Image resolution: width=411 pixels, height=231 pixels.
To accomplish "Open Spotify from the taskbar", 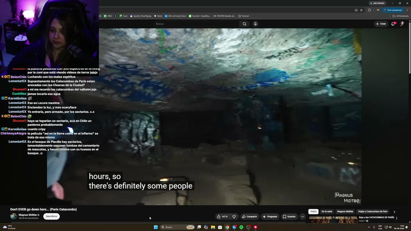I will pos(241,227).
